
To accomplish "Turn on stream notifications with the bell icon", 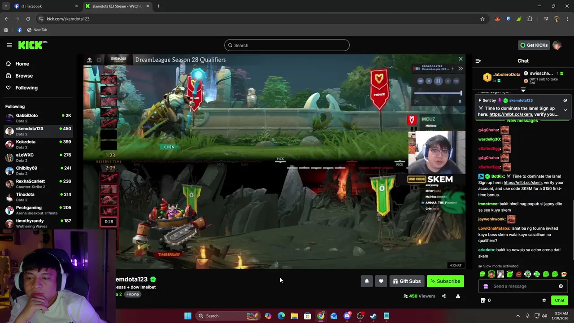I will pos(366,281).
